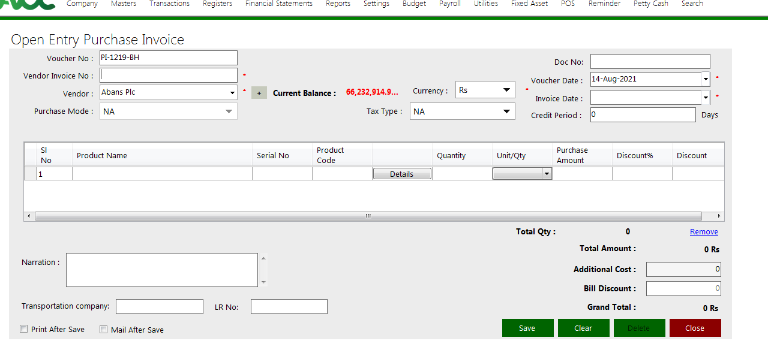Open the Unit/Qty dropdown in row 1

(546, 174)
